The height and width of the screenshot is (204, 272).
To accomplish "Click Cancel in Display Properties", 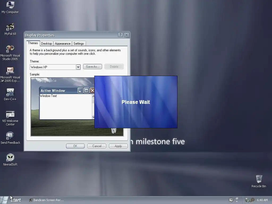I will [97, 146].
